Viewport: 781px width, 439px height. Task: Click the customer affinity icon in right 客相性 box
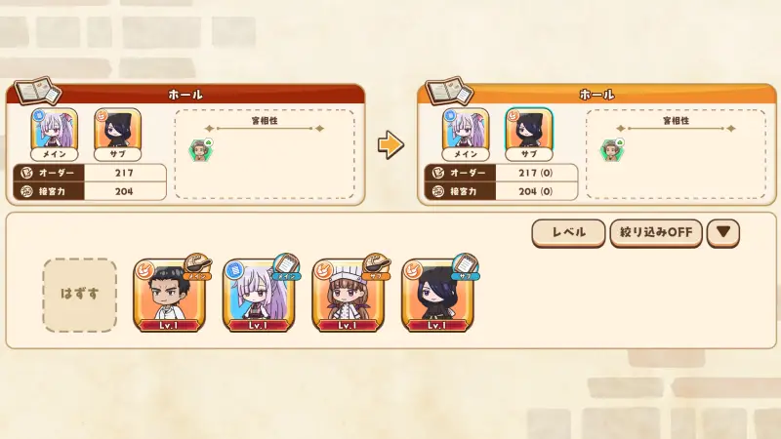(x=612, y=150)
